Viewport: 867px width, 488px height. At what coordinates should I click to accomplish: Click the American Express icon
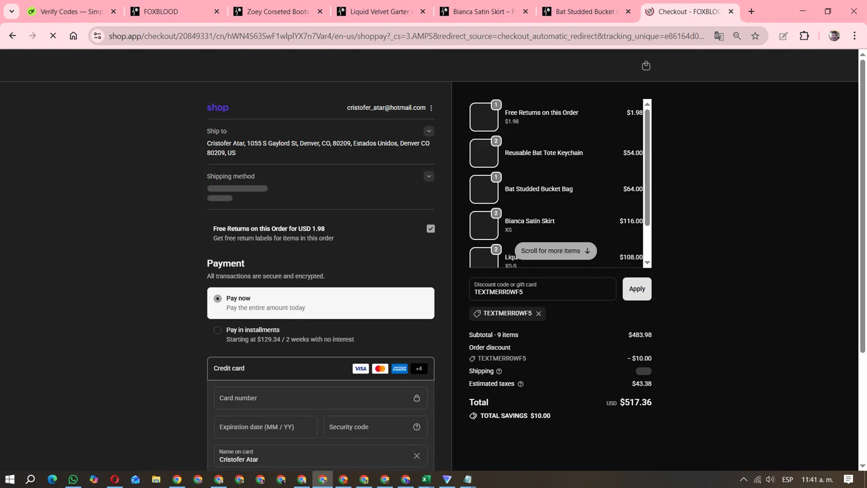point(399,368)
